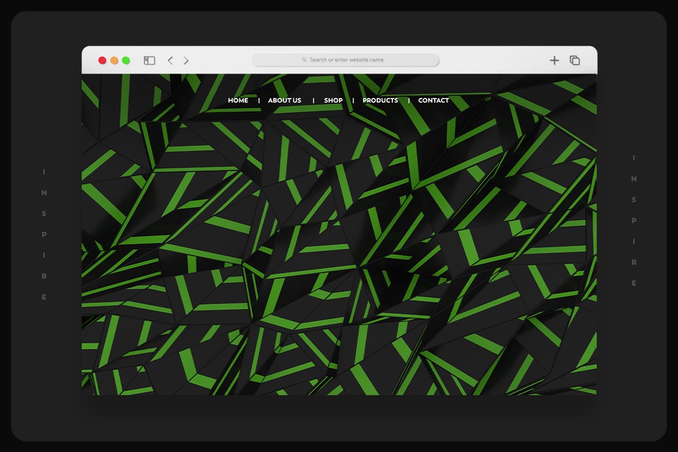Show the tab overview using the overlapping squares icon
The image size is (678, 452).
click(x=574, y=60)
